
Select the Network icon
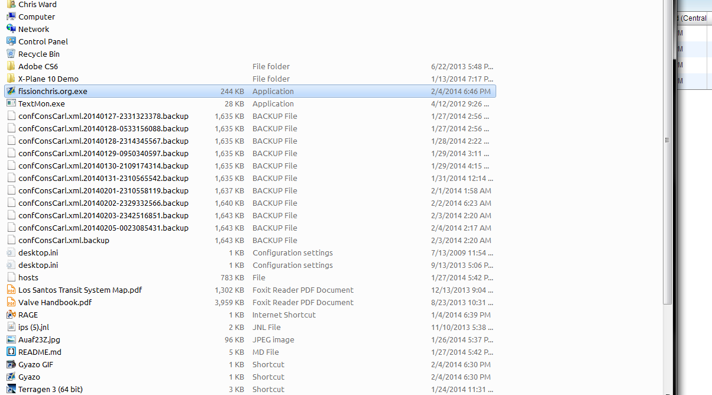11,29
